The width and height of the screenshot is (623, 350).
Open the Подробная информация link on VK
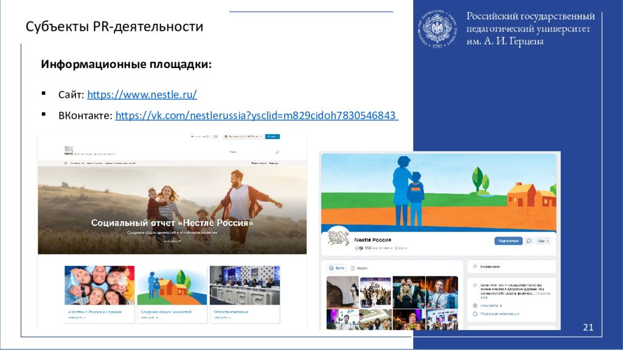(500, 314)
